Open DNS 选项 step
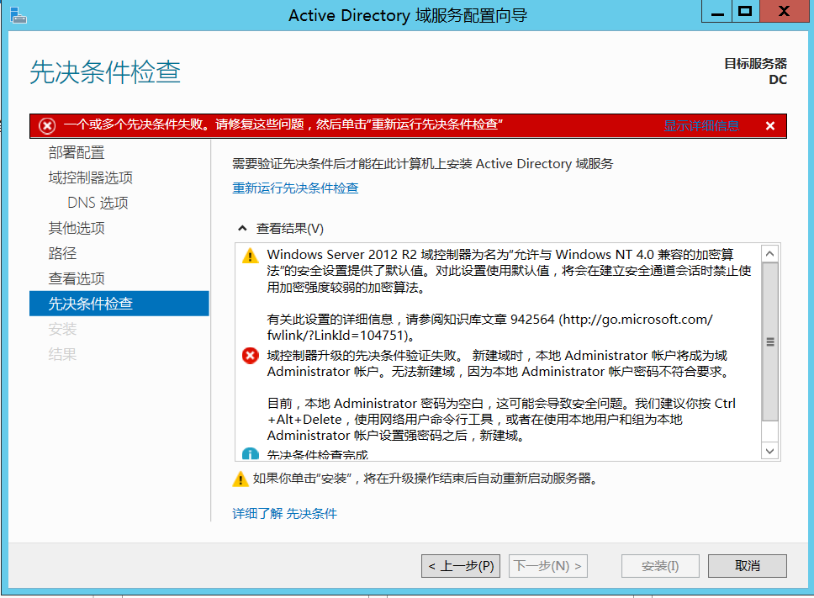814x598 pixels. pyautogui.click(x=98, y=203)
